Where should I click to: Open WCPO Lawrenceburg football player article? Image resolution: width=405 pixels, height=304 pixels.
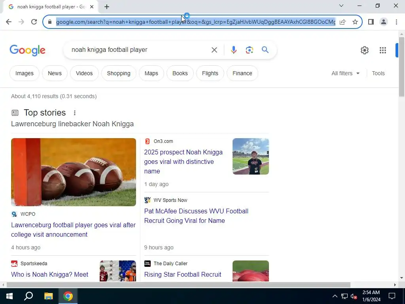[73, 230]
